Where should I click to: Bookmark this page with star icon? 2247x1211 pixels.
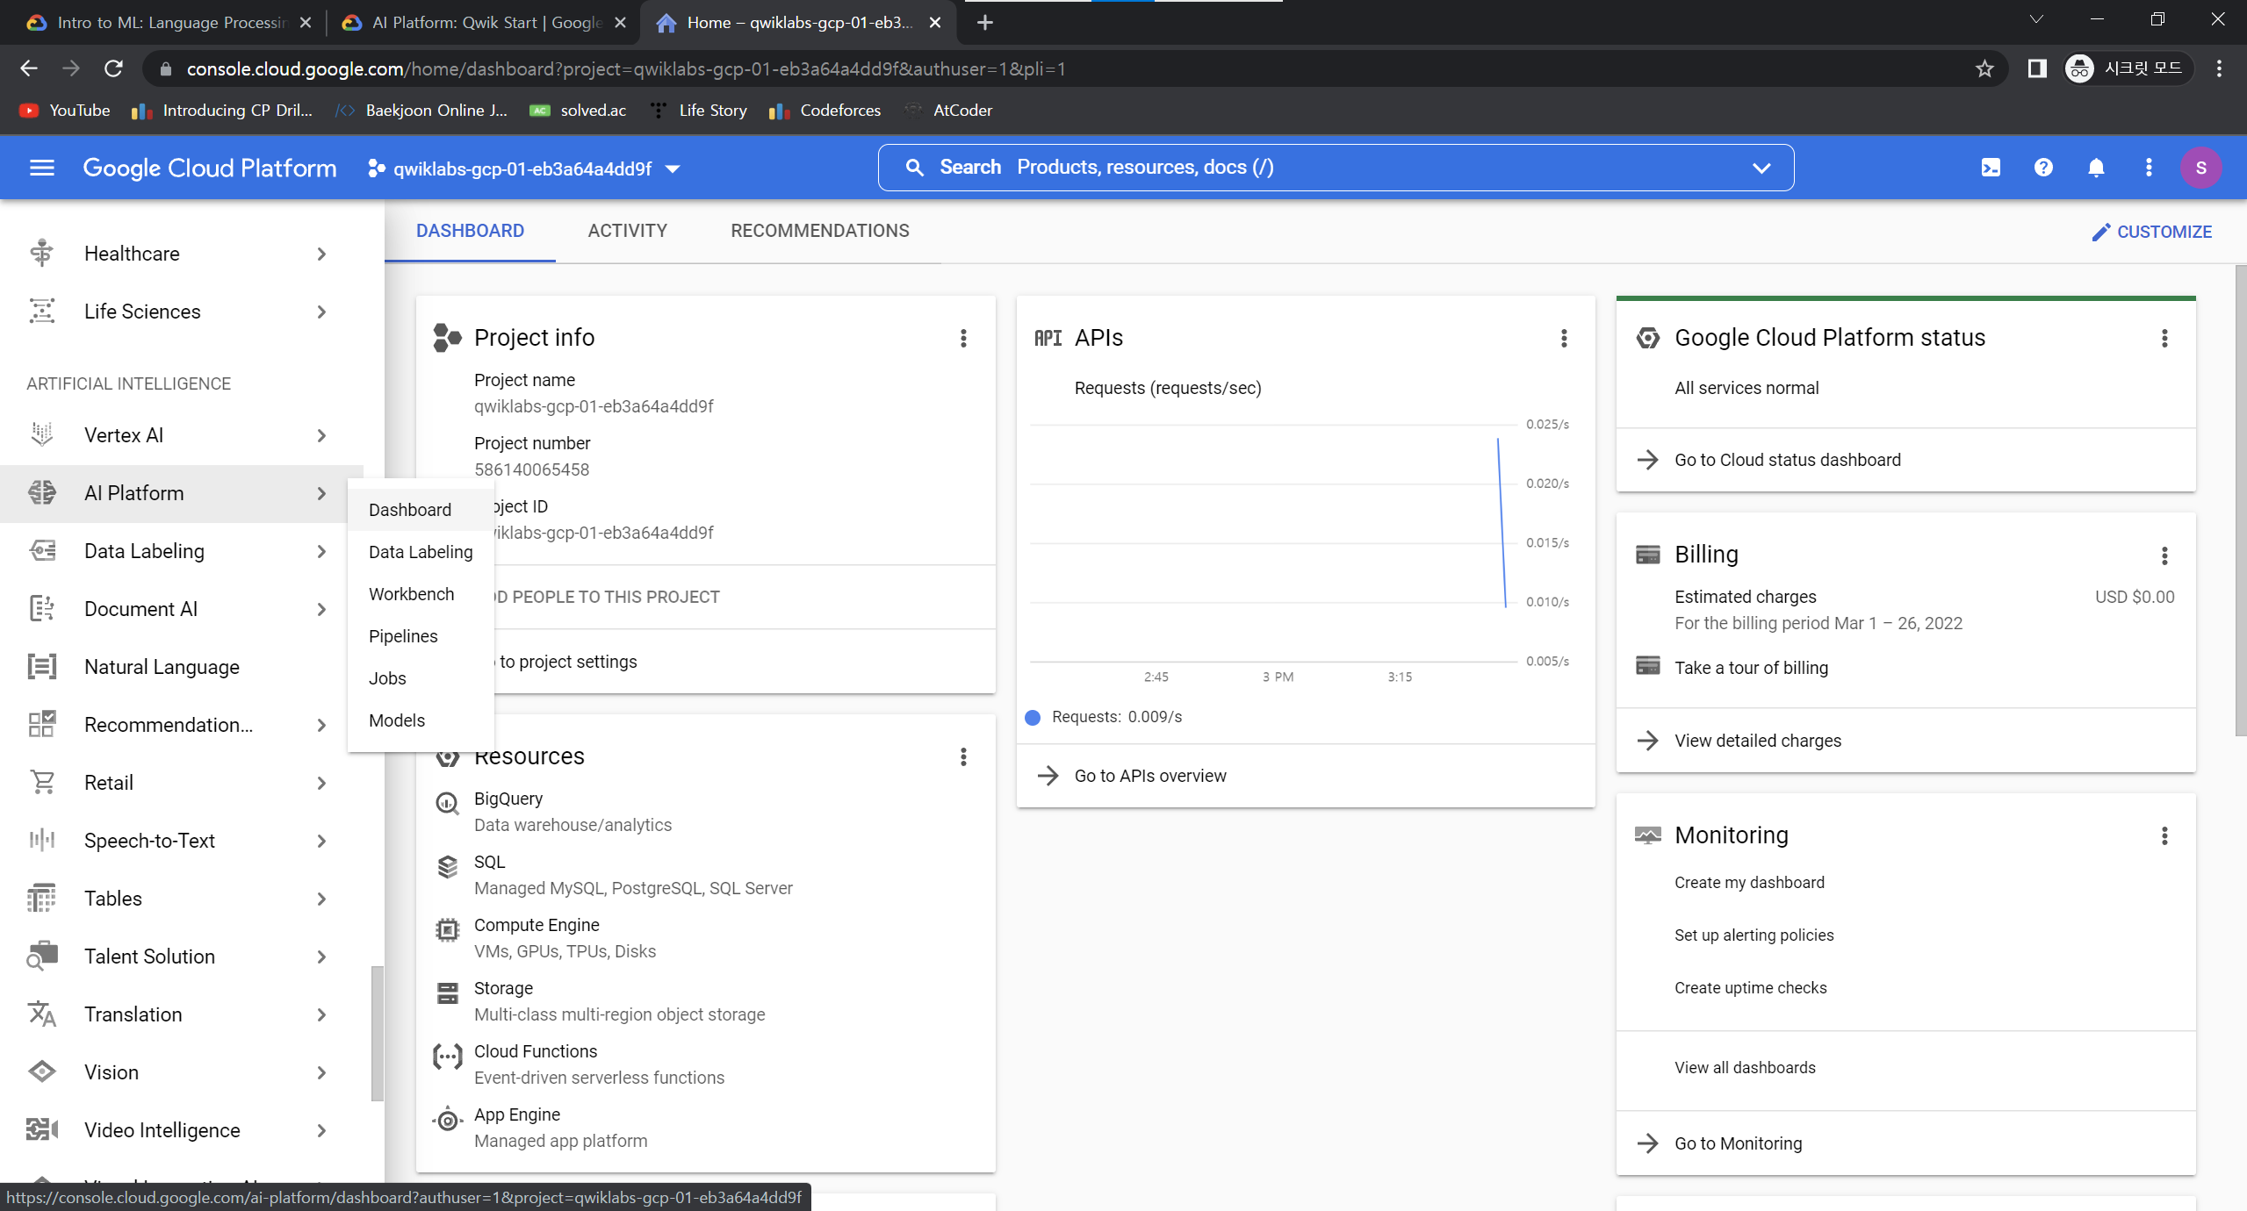1984,68
